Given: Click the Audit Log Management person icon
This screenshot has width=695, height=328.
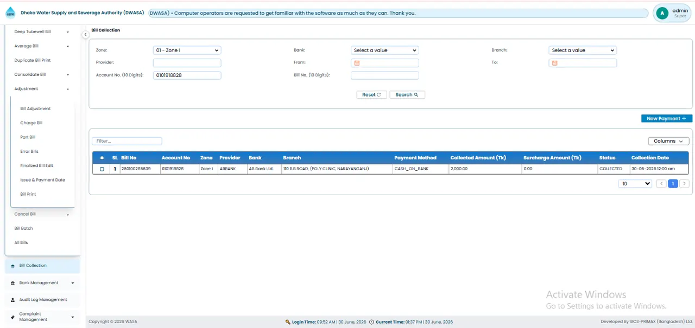Looking at the screenshot, I should (x=13, y=300).
